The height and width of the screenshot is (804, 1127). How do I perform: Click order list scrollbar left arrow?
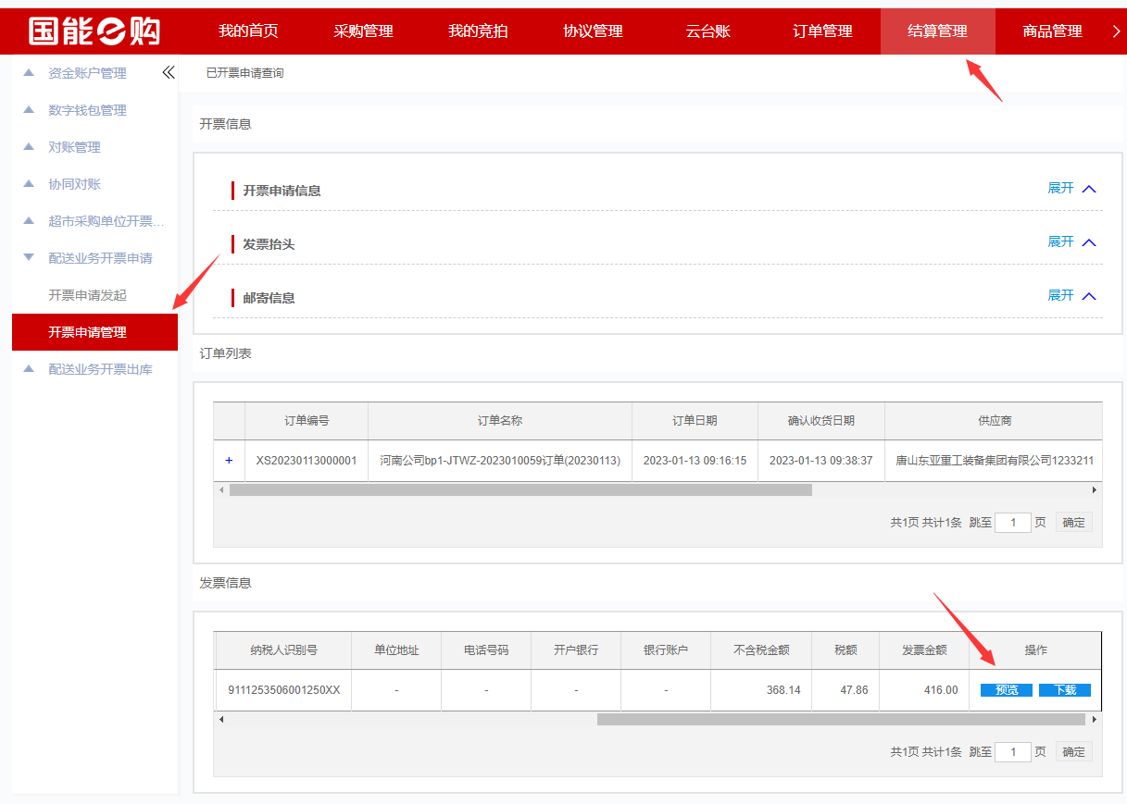(220, 489)
